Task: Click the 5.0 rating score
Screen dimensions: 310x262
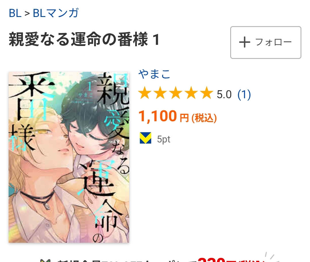Action: point(224,95)
